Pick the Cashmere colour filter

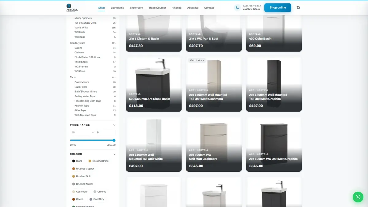(80, 192)
